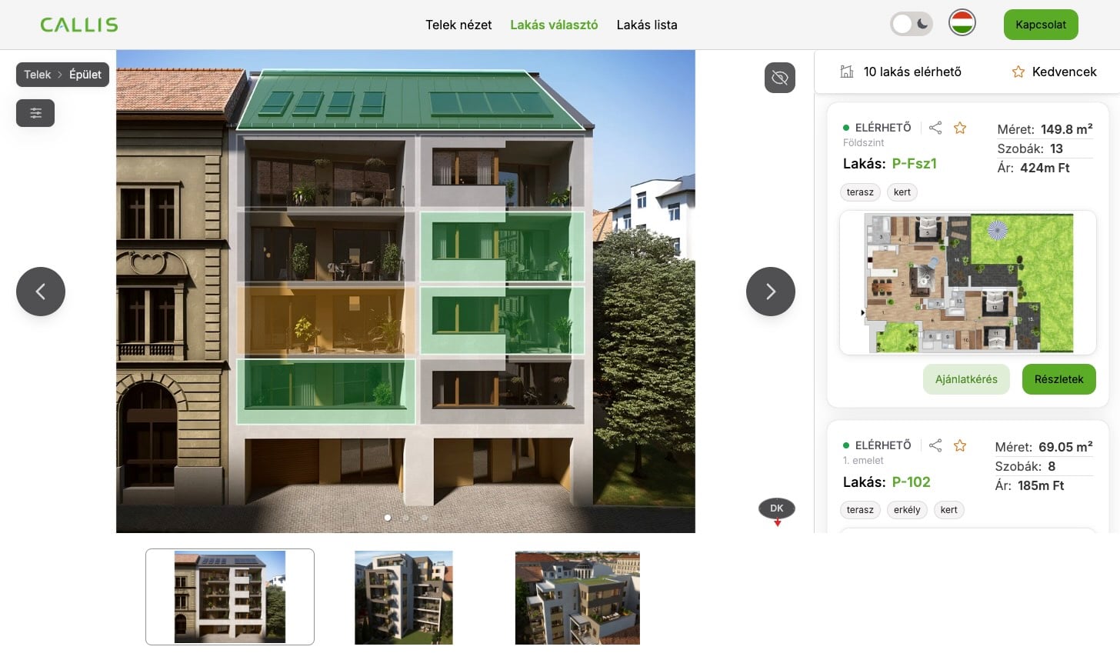1120x660 pixels.
Task: Request an offer with Ajánlatkérés button
Action: click(x=966, y=379)
